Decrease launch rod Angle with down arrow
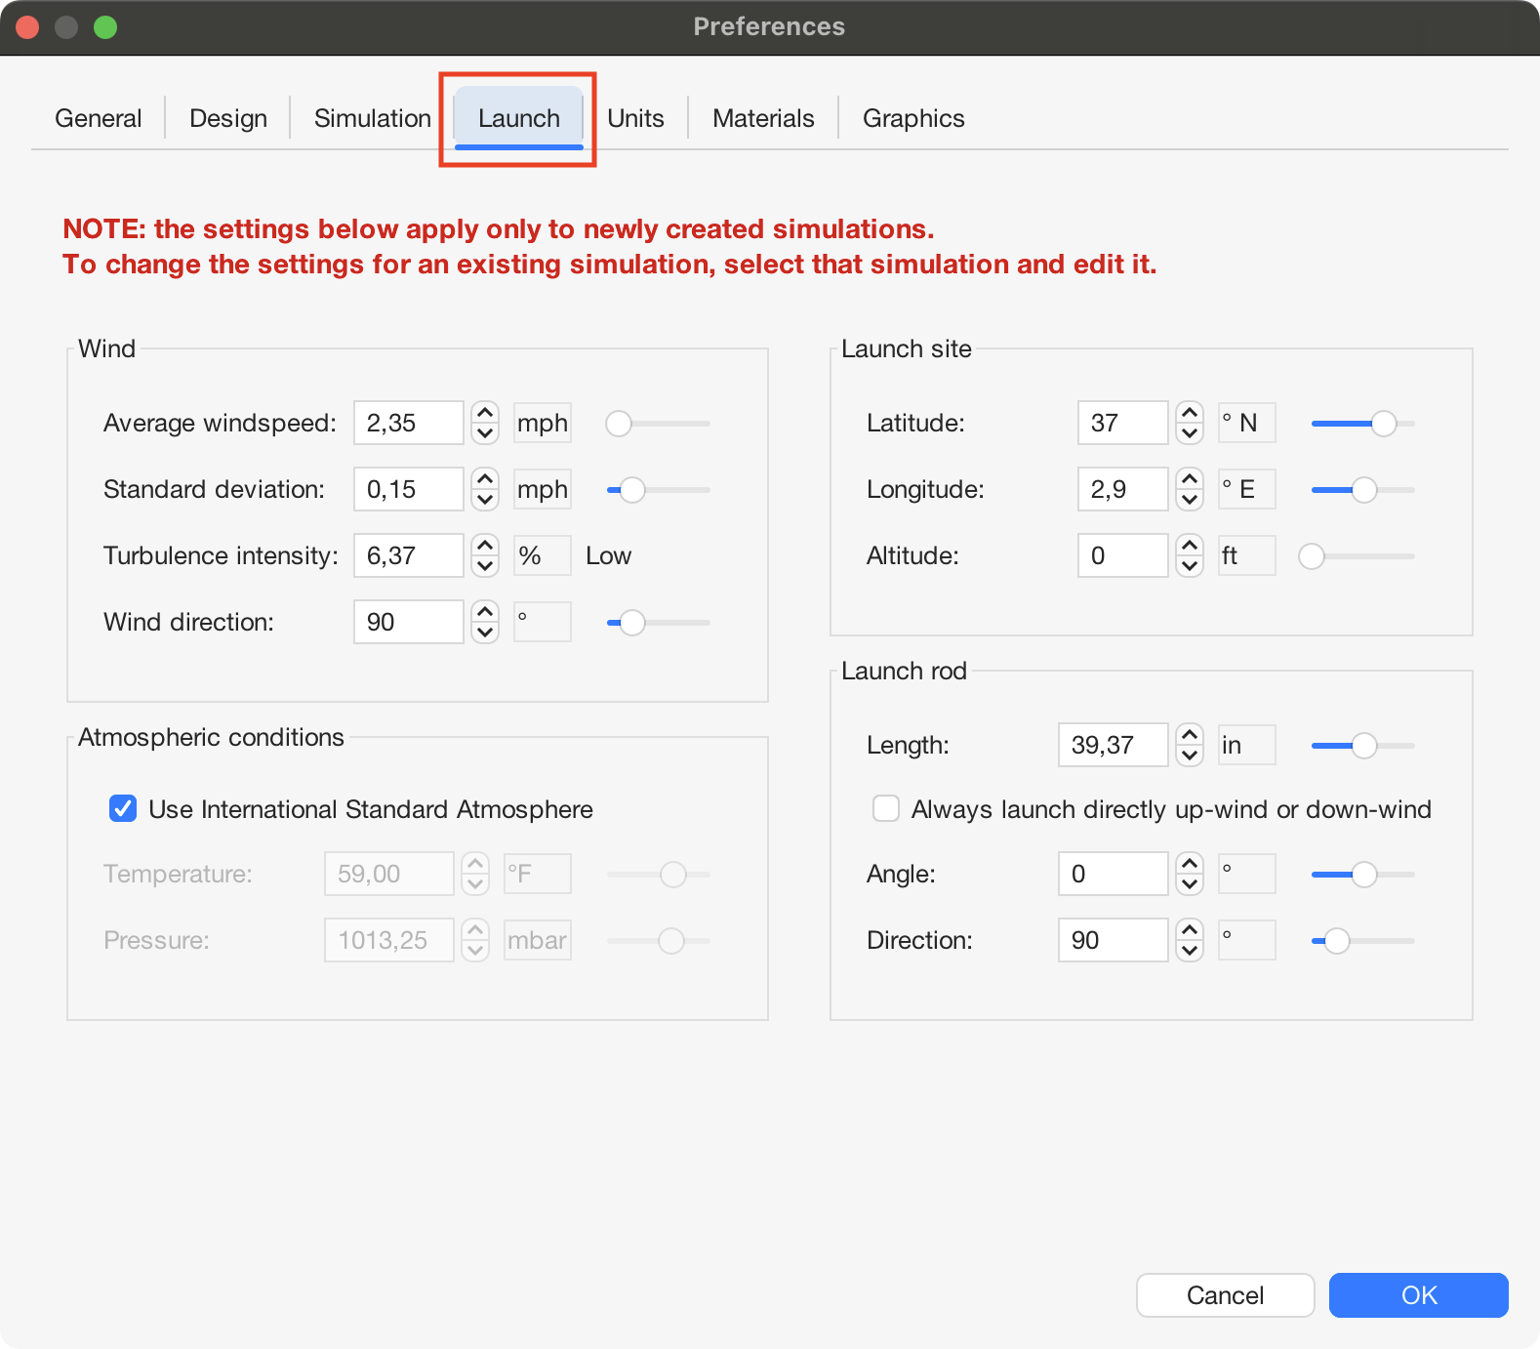Image resolution: width=1540 pixels, height=1349 pixels. [1189, 884]
